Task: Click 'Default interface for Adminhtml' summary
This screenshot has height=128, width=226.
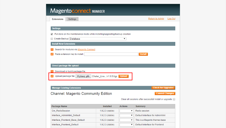Action: coord(150,116)
